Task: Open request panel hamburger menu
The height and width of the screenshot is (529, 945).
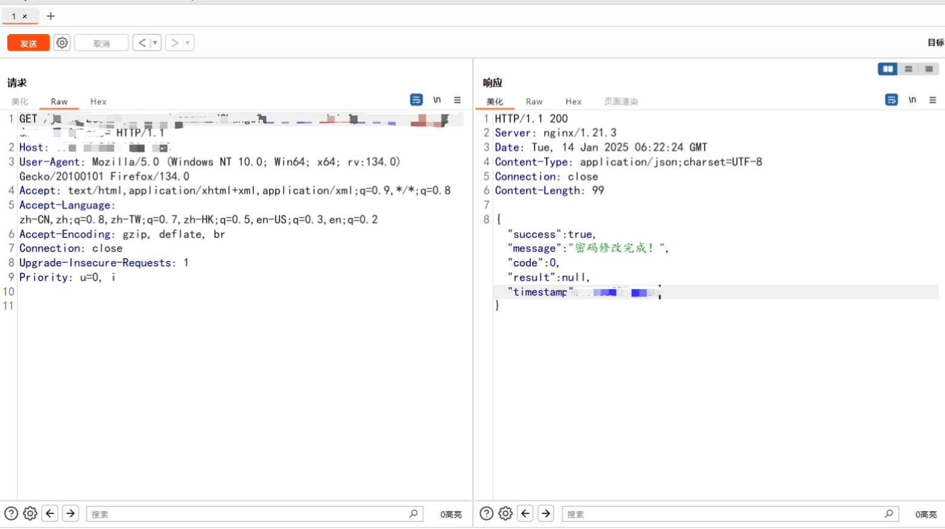Action: (x=457, y=100)
